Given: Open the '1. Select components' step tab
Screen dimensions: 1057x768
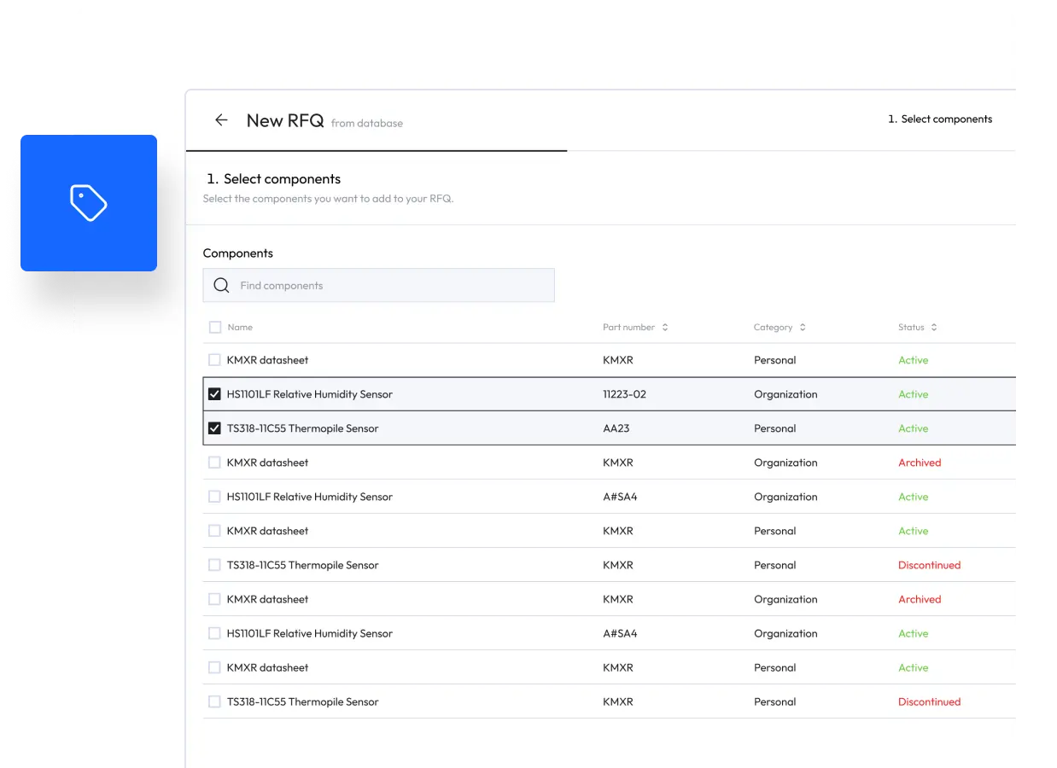Looking at the screenshot, I should [x=940, y=119].
